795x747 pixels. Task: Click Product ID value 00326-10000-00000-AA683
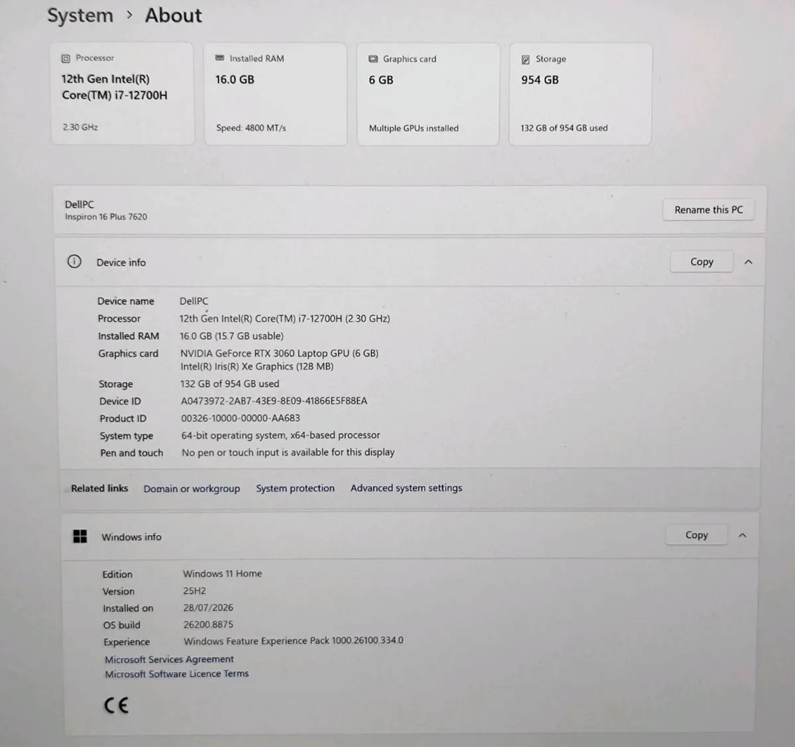click(x=240, y=418)
